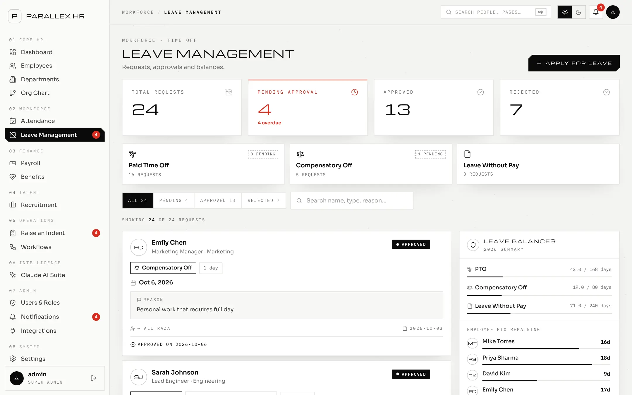Open the user avatar in top bar
The image size is (632, 395).
[613, 12]
